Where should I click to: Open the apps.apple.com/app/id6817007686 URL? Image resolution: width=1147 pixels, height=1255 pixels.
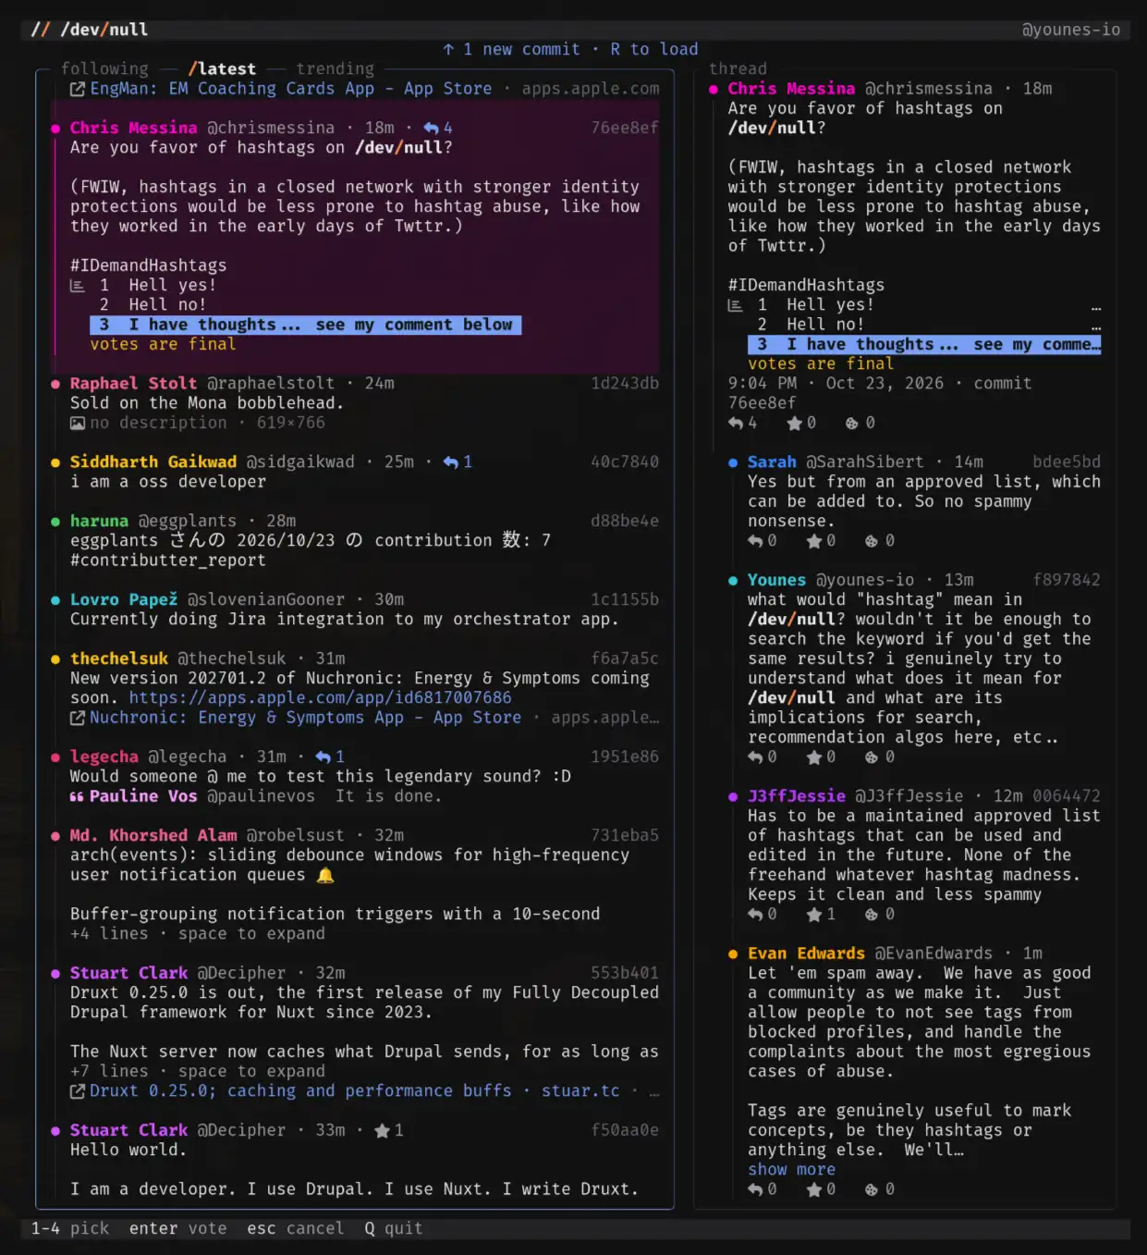[320, 698]
